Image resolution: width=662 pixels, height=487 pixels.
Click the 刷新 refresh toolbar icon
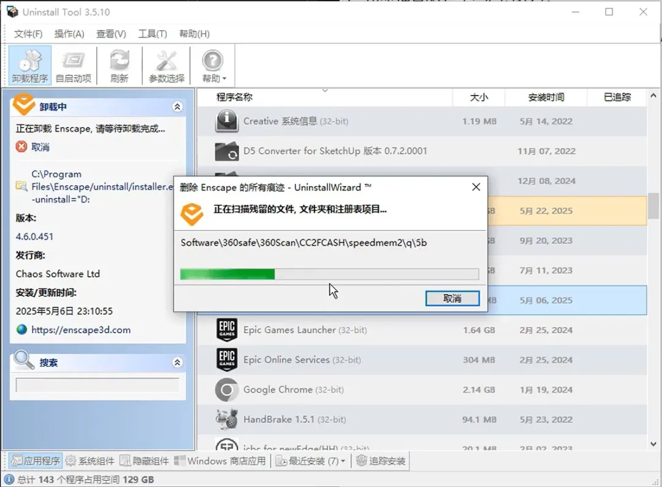(120, 66)
